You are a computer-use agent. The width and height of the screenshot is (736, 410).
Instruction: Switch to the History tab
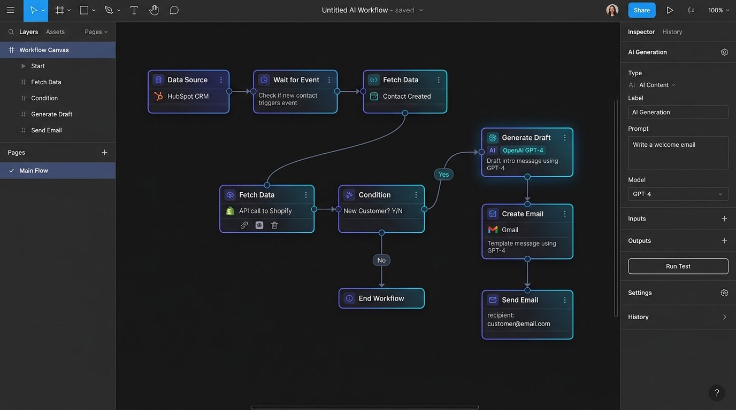click(x=672, y=32)
